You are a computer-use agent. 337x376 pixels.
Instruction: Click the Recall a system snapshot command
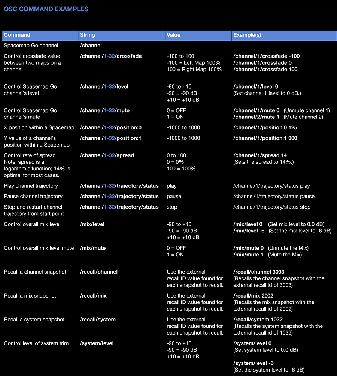click(34, 320)
